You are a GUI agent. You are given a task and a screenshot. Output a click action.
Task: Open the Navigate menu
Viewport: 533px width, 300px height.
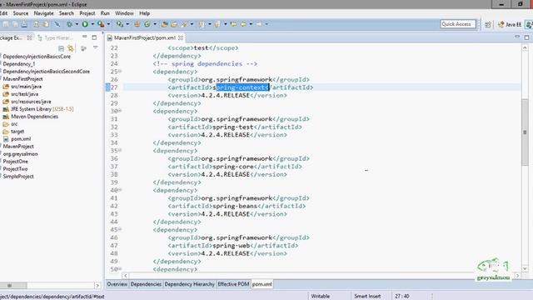43,13
